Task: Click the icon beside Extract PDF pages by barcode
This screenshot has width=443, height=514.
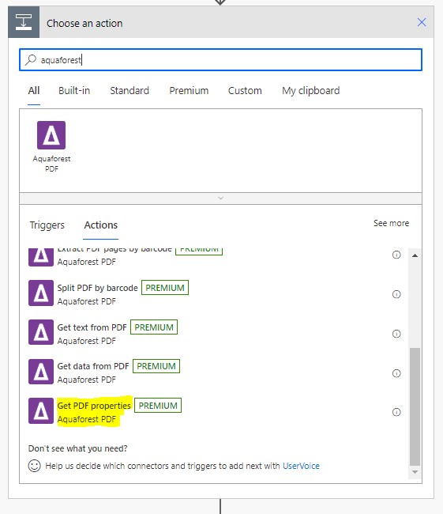Action: 41,257
